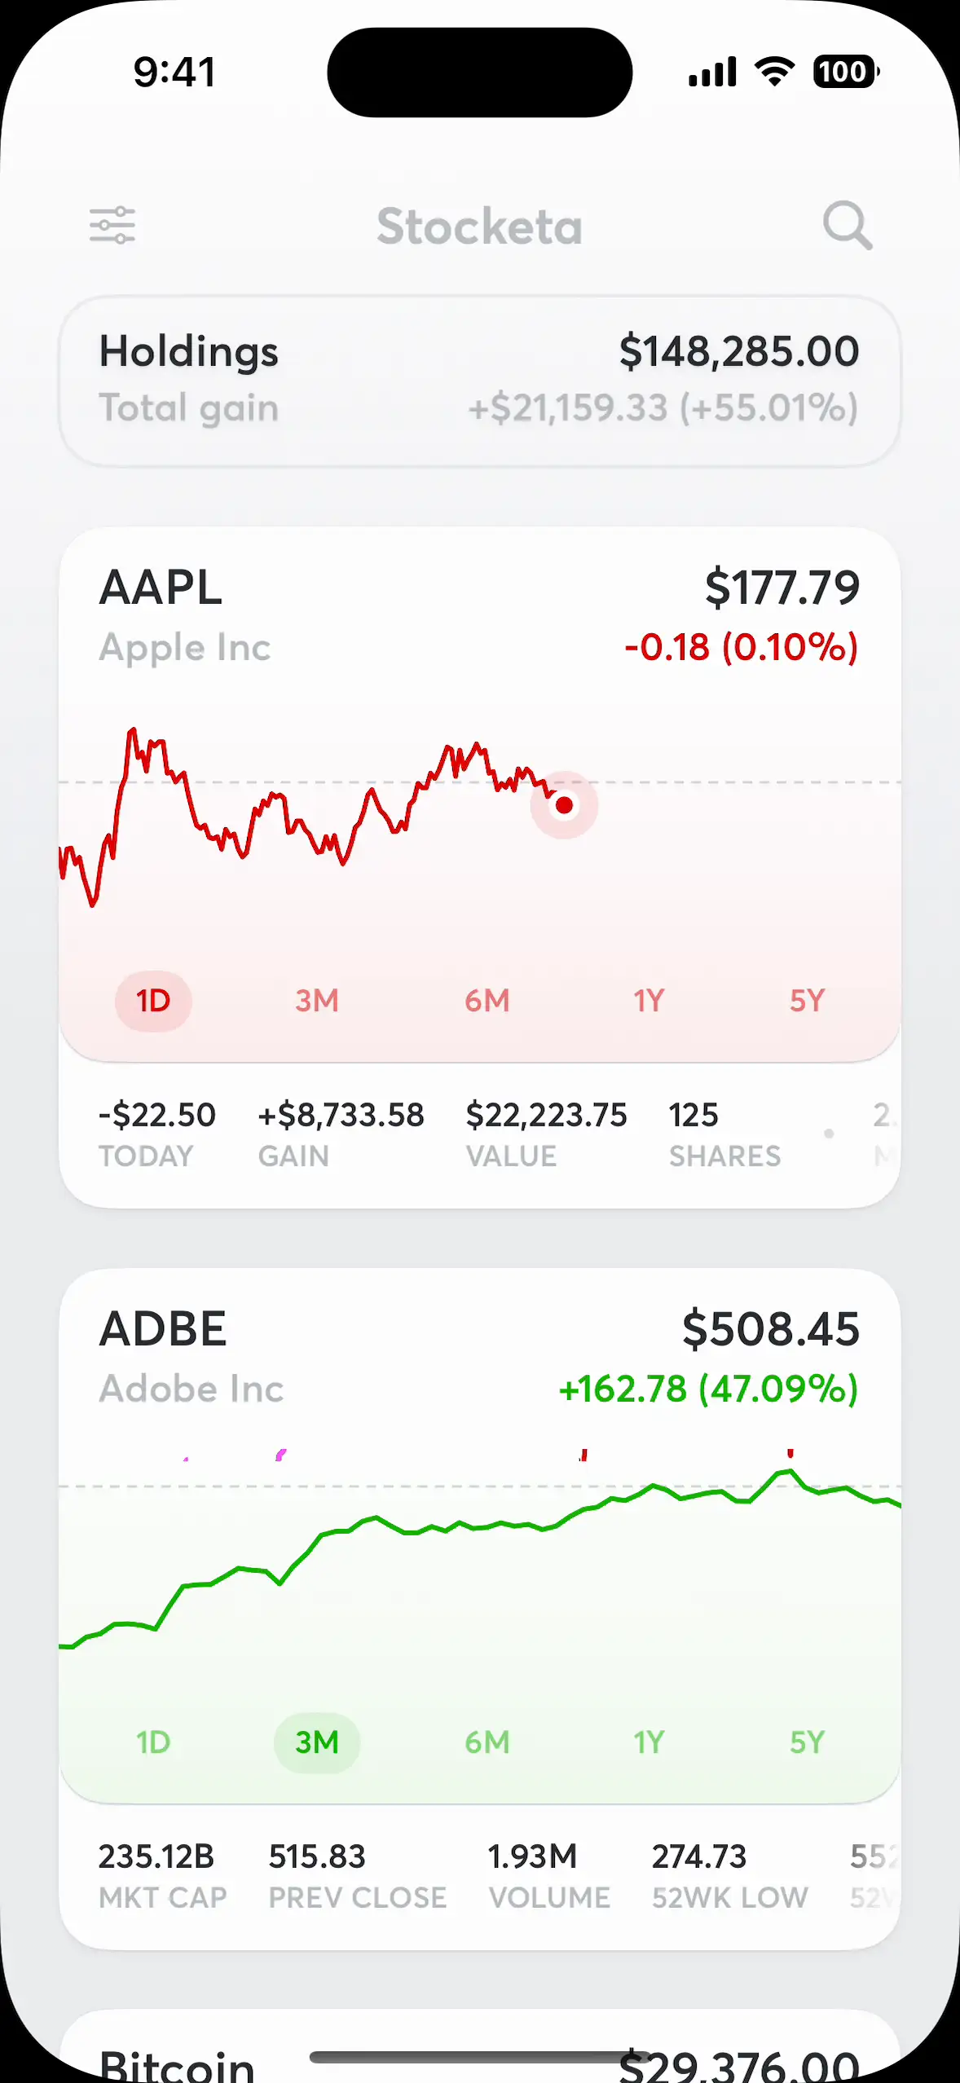Screen dimensions: 960x2083
Task: Show AAPL 1Y chart range
Action: pos(649,1001)
